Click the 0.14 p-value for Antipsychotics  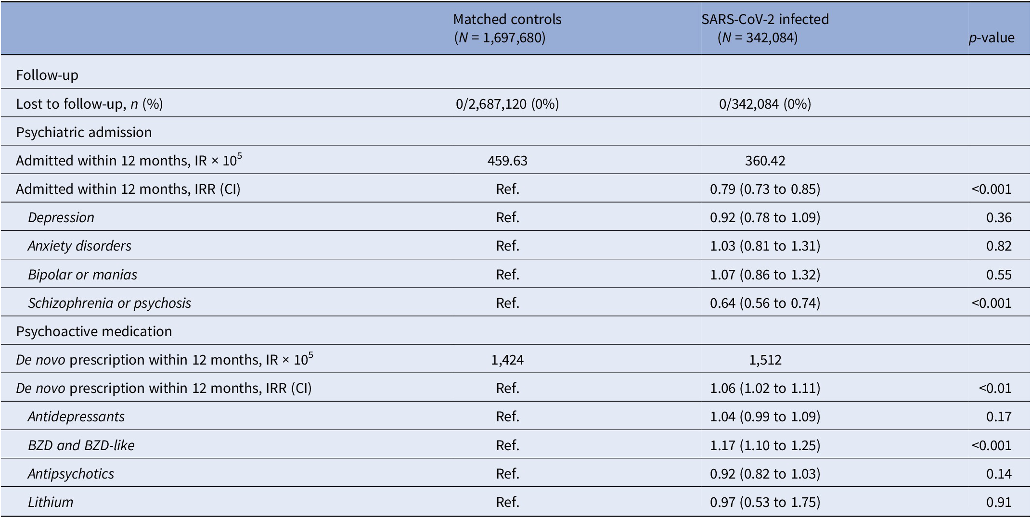pos(999,474)
